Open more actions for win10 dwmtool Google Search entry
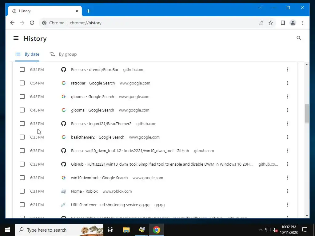 [288, 178]
